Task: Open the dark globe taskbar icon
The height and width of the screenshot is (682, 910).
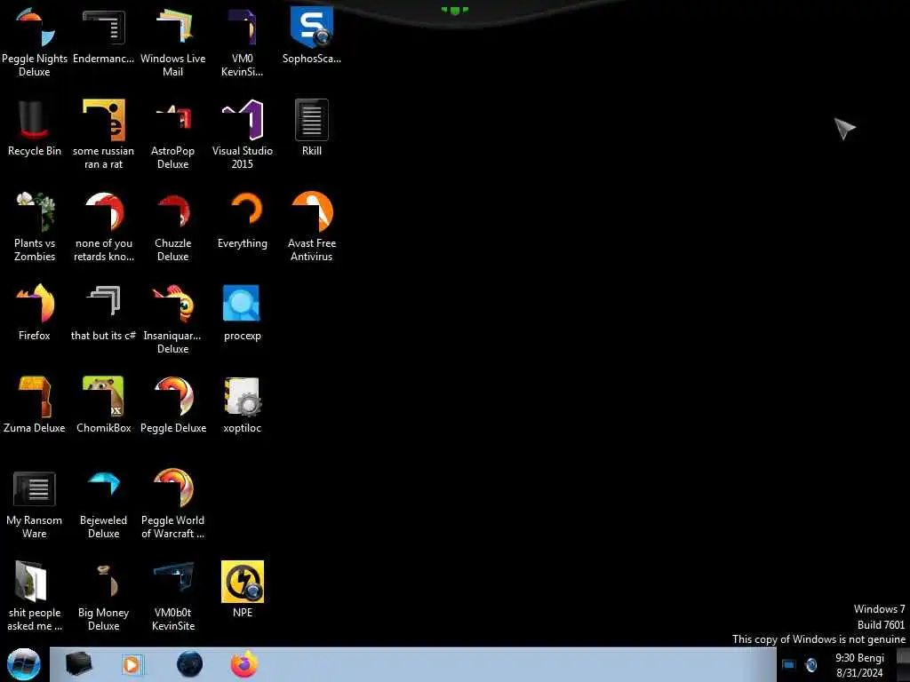Action: coord(190,664)
